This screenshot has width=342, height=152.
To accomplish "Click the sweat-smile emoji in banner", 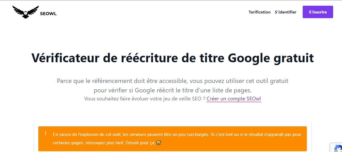I will click(158, 143).
